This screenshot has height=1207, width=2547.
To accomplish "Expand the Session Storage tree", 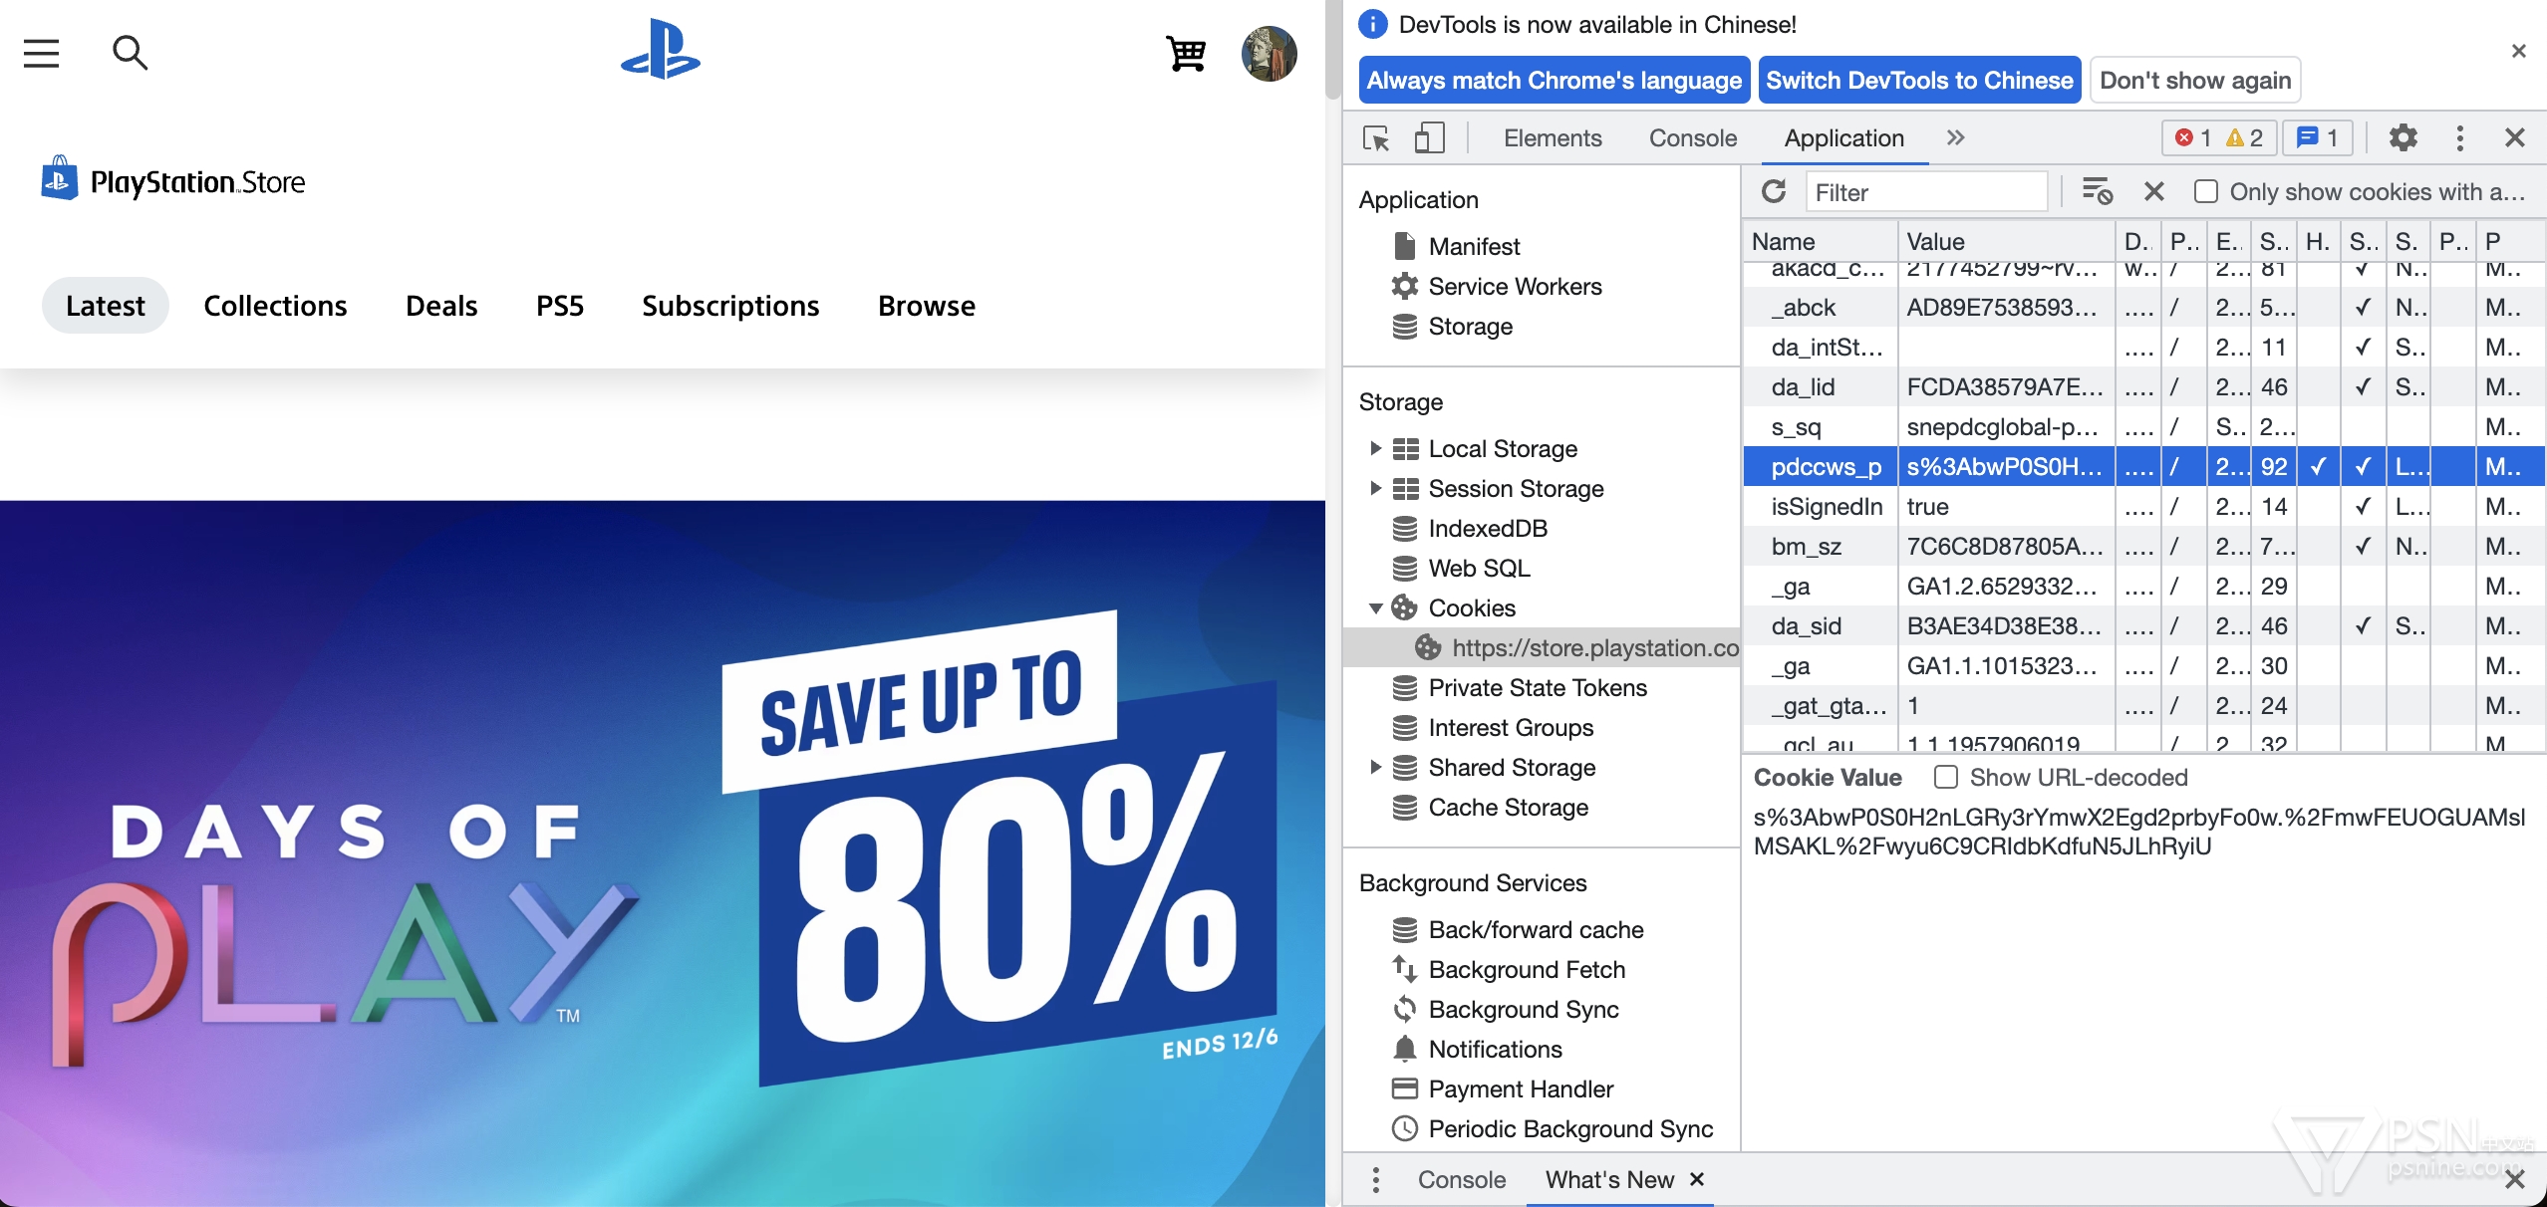I will coord(1375,488).
